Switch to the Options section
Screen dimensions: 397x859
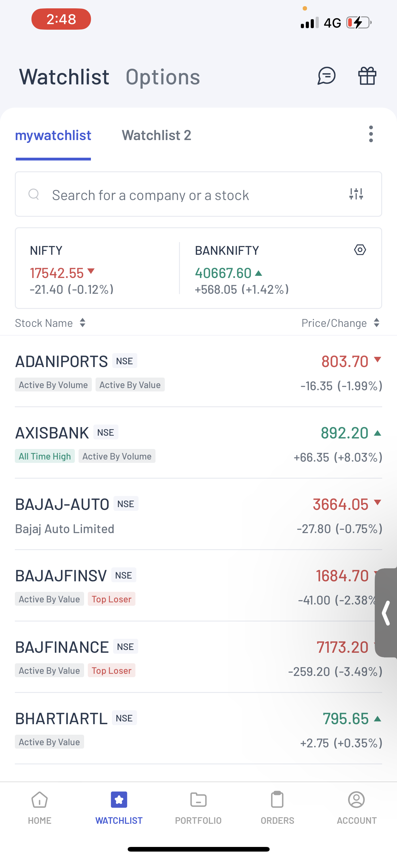point(163,77)
